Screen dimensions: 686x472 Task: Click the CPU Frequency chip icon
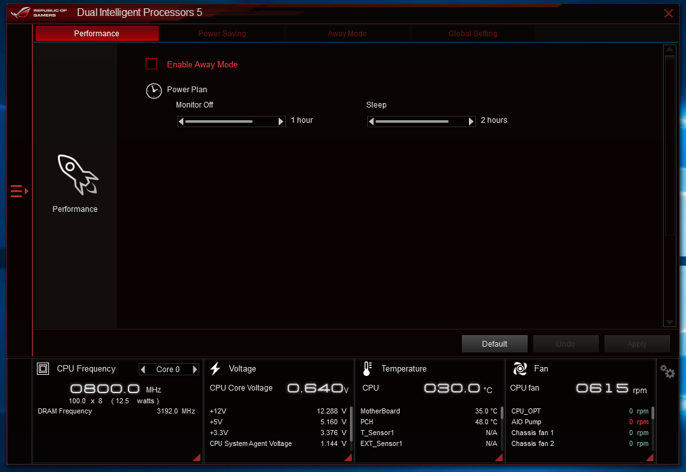[x=43, y=369]
